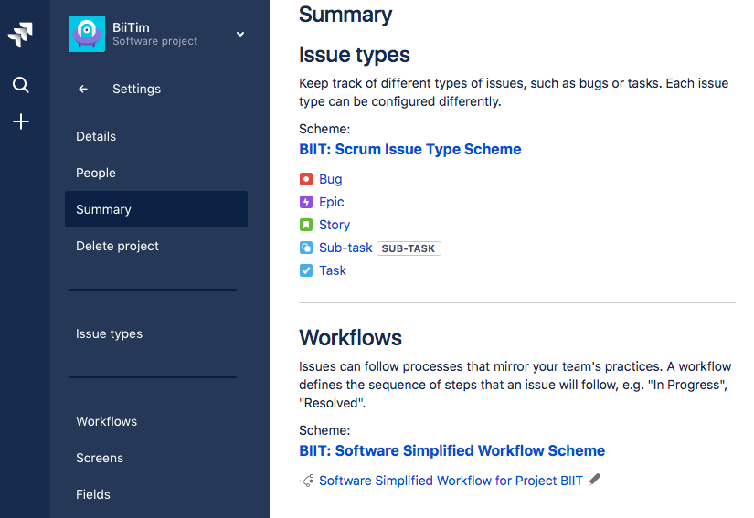Open search with the magnifier icon

pos(21,85)
